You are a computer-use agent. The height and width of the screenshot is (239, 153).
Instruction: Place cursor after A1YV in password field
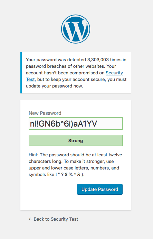click(97, 123)
